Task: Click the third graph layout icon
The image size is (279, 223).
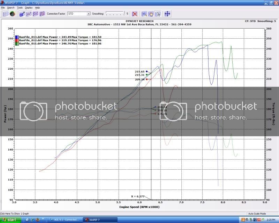Action: (x=36, y=14)
